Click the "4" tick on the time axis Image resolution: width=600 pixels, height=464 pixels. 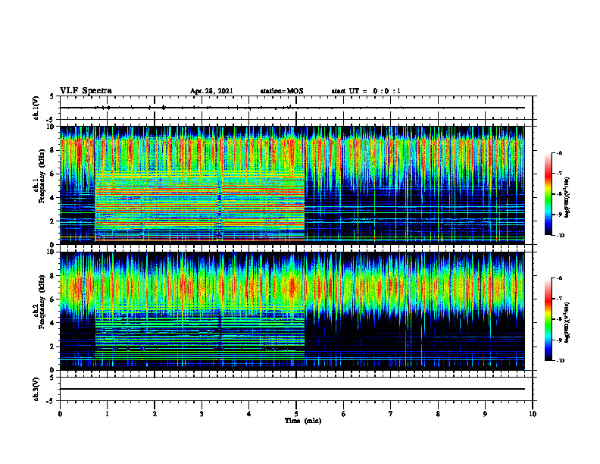click(248, 414)
